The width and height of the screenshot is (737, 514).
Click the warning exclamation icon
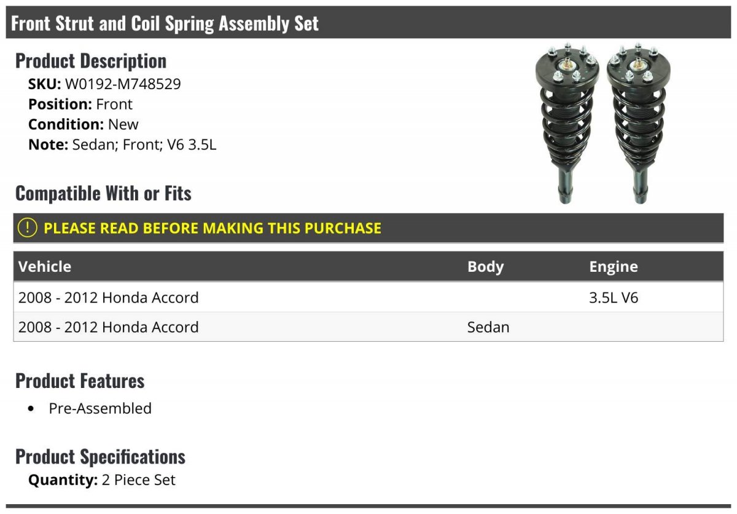coord(28,228)
